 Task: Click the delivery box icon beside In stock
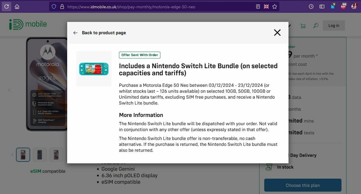(x=269, y=167)
